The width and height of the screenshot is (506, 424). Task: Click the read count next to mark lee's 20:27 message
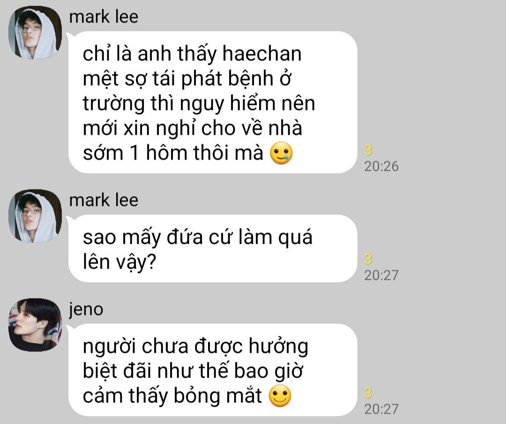point(368,259)
